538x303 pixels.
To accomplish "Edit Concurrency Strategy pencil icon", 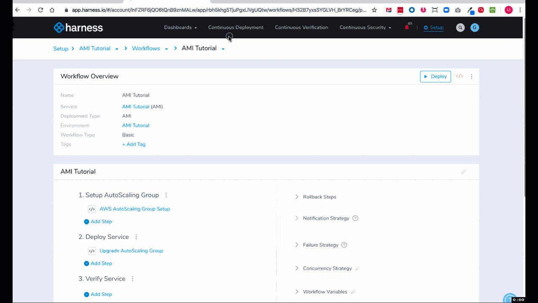I will [x=358, y=268].
